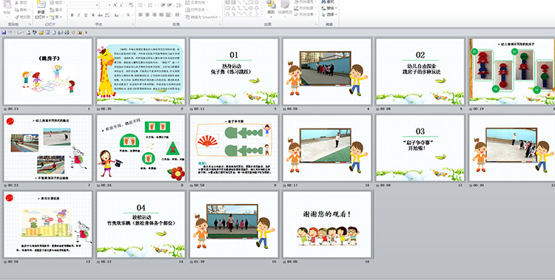Image resolution: width=555 pixels, height=280 pixels.
Task: Click slide 9 timing text 00:59
Action: tap(201, 185)
